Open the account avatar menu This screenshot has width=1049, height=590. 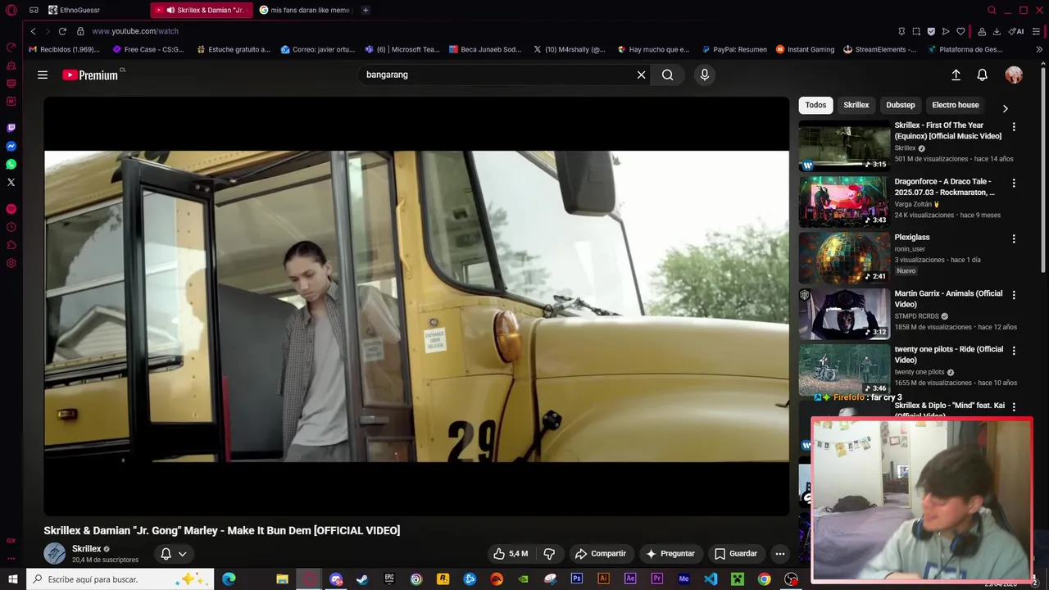tap(1014, 75)
